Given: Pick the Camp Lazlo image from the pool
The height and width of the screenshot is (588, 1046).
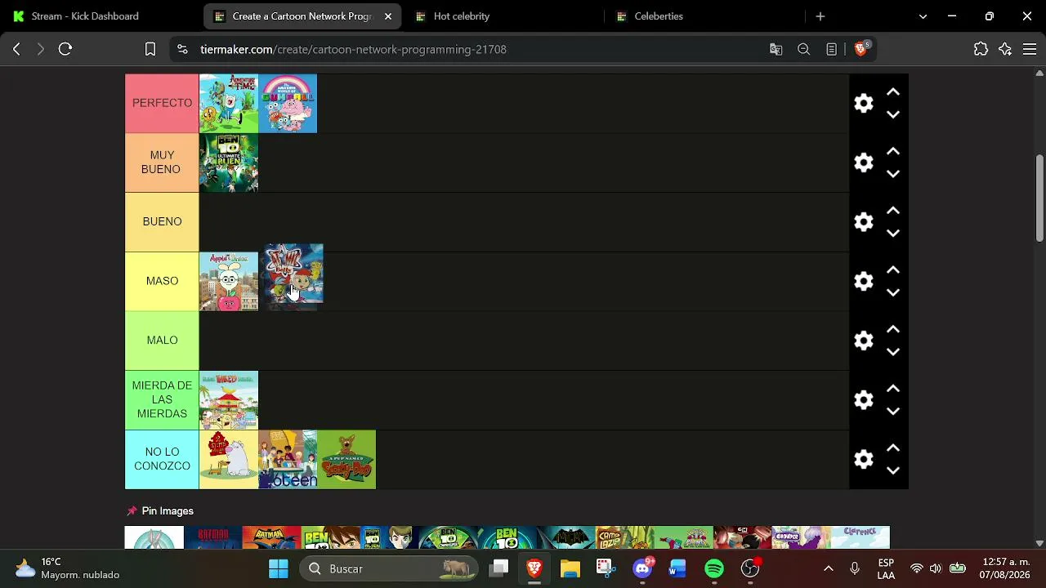Looking at the screenshot, I should click(x=625, y=537).
